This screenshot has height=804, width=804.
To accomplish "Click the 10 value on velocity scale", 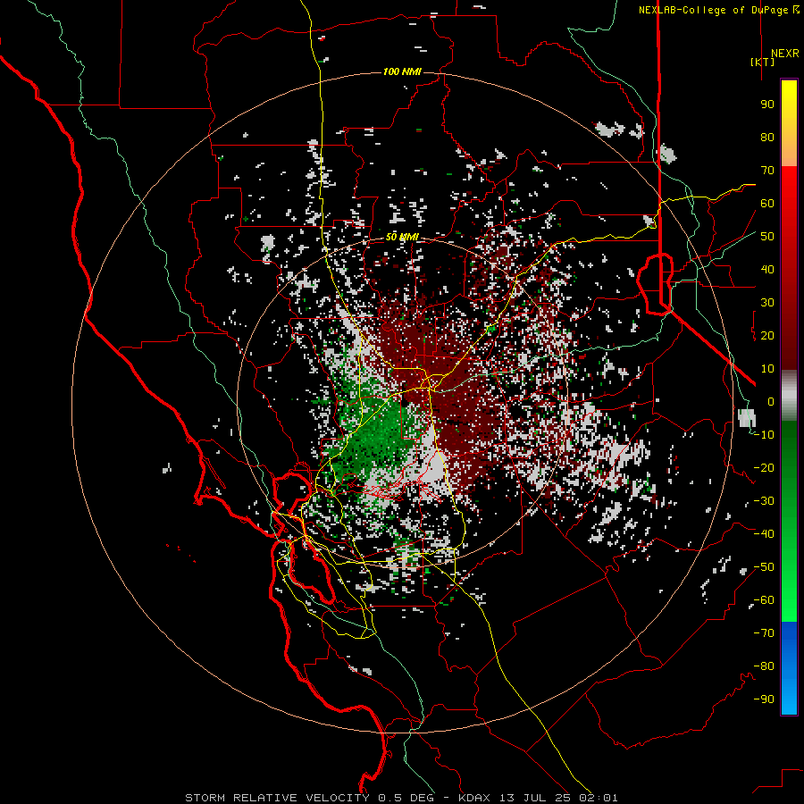I will click(767, 369).
